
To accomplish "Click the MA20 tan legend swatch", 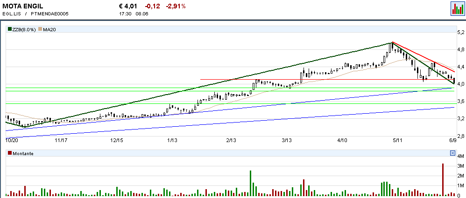I will coord(40,29).
